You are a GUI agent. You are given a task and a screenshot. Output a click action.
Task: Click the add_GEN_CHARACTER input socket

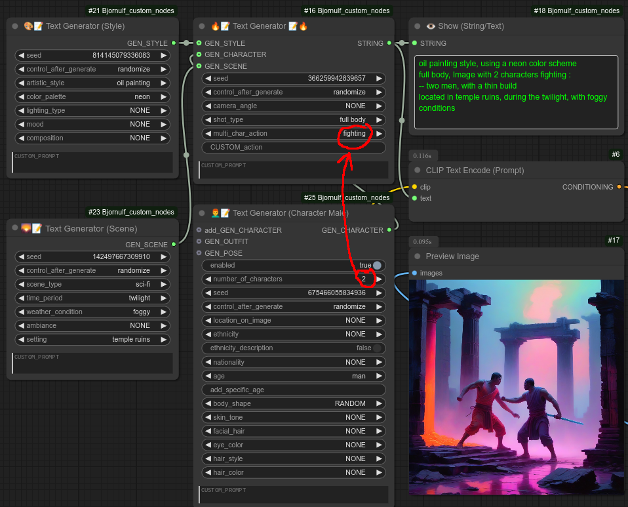click(199, 230)
